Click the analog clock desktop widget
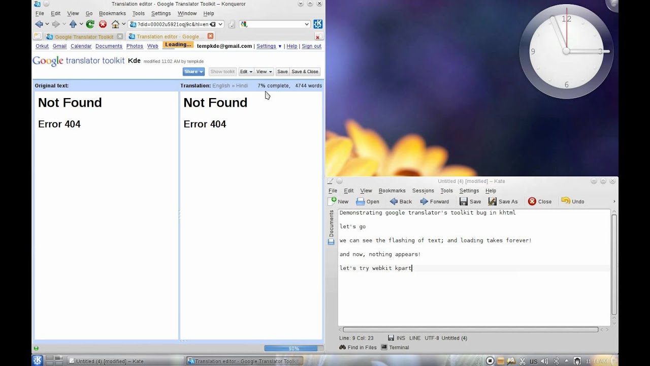The height and width of the screenshot is (366, 650). (566, 51)
